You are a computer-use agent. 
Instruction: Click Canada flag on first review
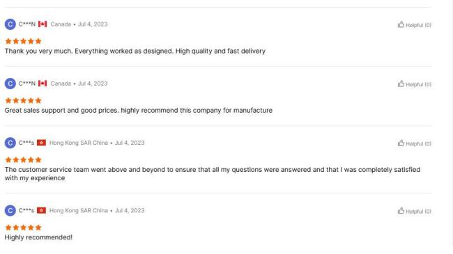coord(43,24)
